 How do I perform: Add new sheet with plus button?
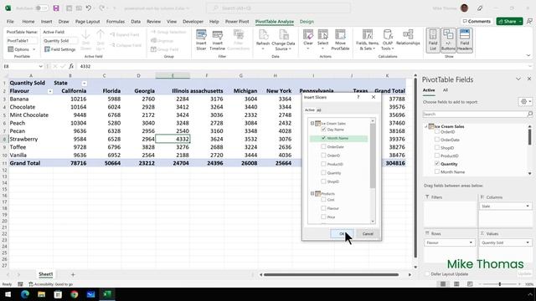(73, 274)
